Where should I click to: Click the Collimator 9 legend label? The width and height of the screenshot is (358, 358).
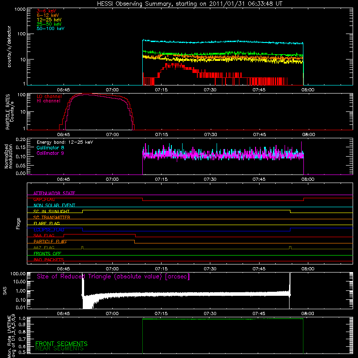(x=50, y=153)
